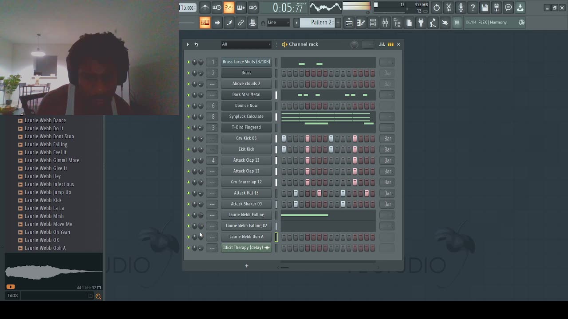Screen dimensions: 568x319
Task: Mute the Dark Star Metal channel LED
Action: click(189, 95)
